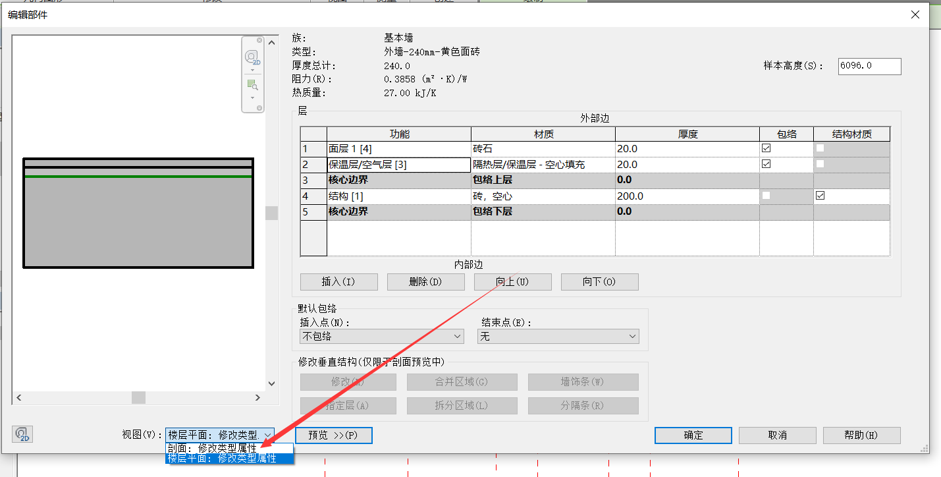
Task: Close the preview navigation bar
Action: pos(259,41)
